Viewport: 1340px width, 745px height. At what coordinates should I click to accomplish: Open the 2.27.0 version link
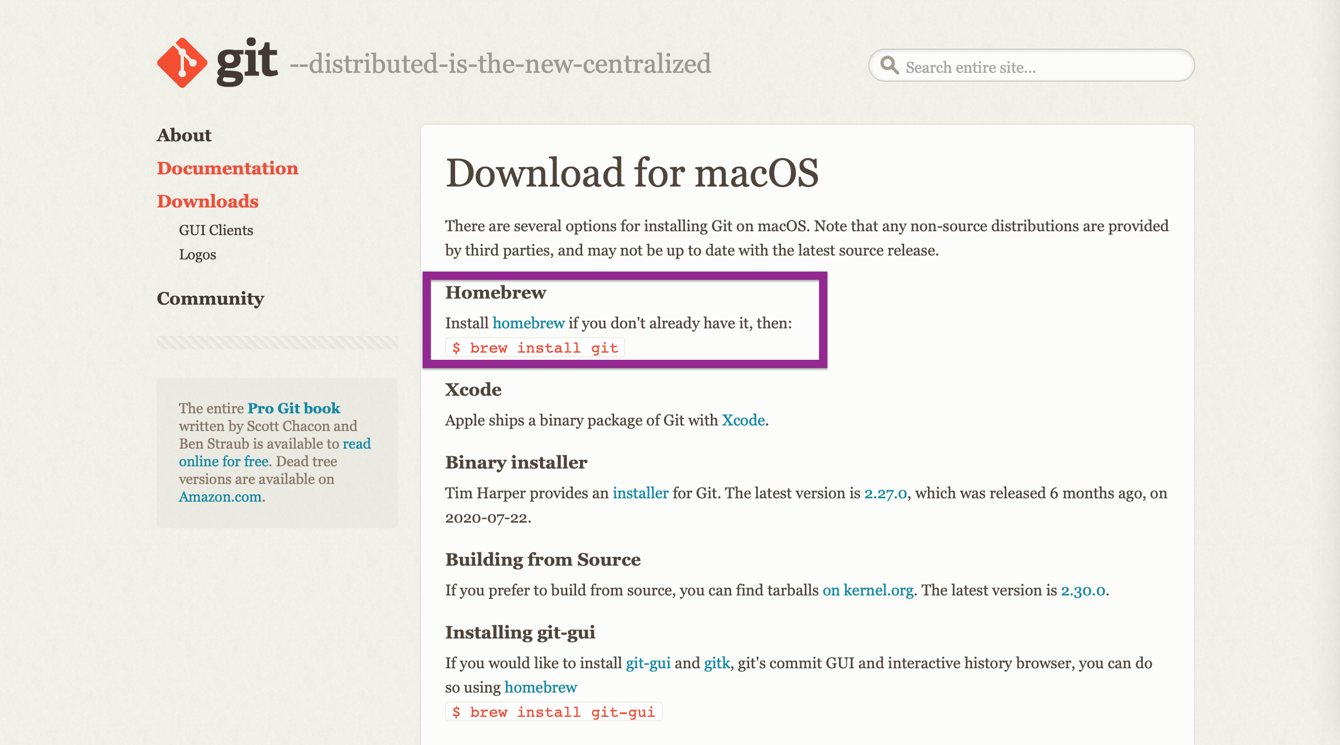click(x=885, y=493)
